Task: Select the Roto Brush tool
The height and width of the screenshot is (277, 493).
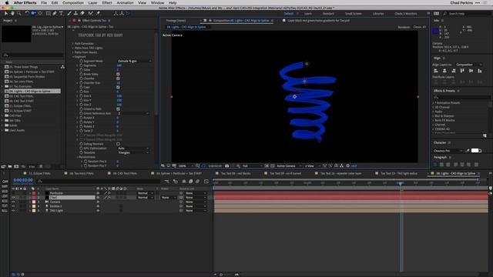Action: point(91,14)
